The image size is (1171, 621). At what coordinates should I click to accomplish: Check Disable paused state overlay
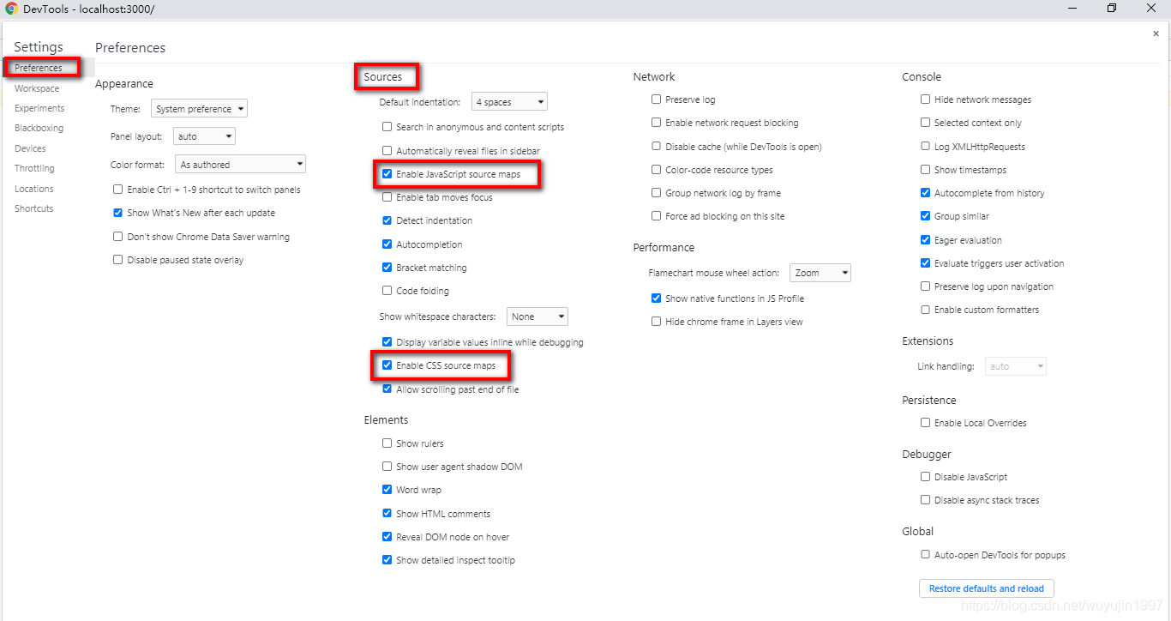click(x=118, y=260)
